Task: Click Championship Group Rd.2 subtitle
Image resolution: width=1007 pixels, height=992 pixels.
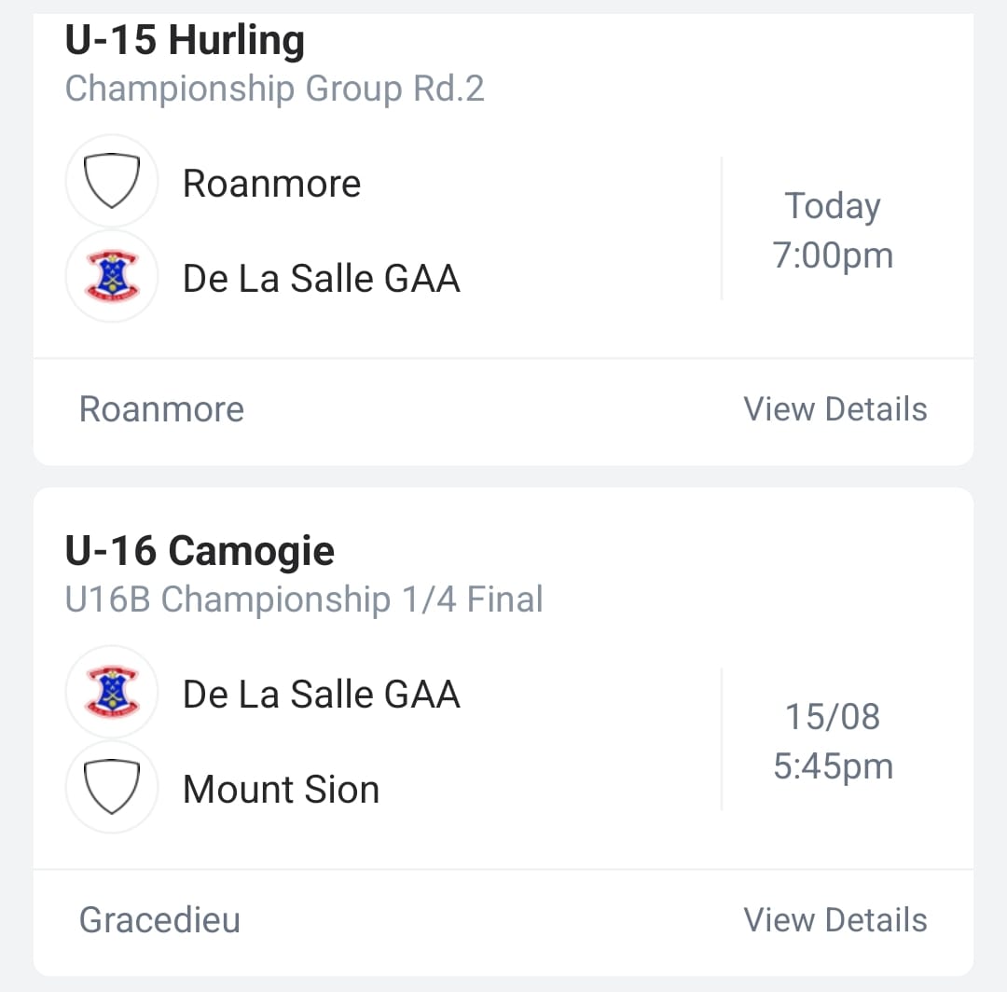Action: [x=275, y=88]
